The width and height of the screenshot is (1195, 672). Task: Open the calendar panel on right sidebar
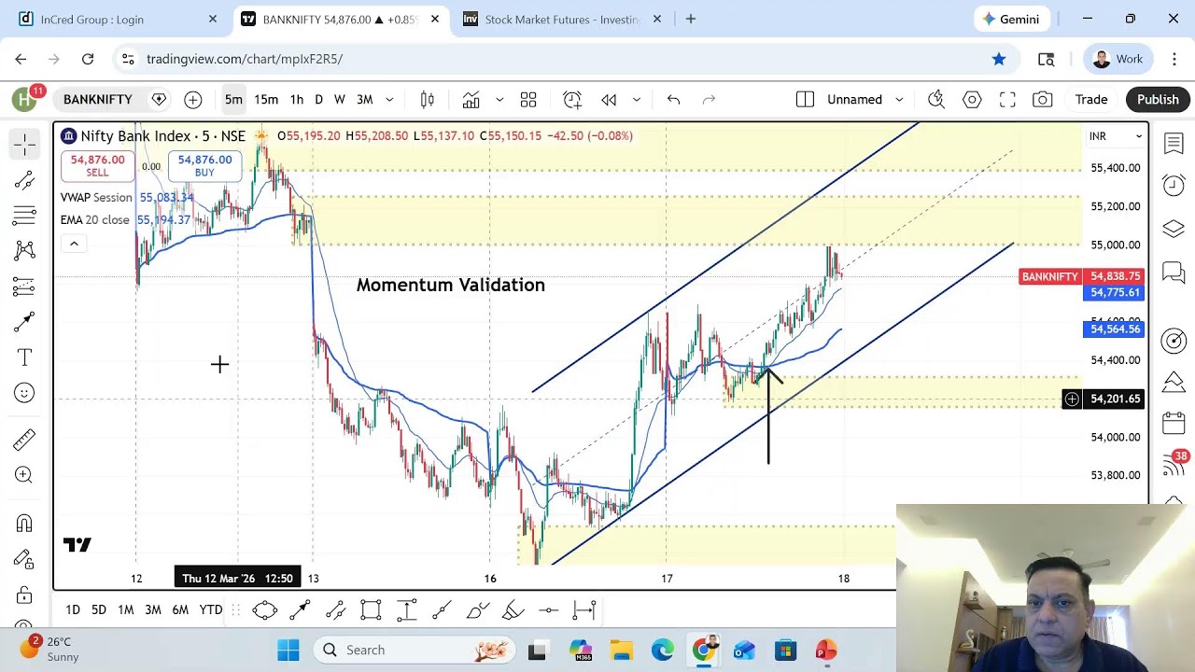1174,423
